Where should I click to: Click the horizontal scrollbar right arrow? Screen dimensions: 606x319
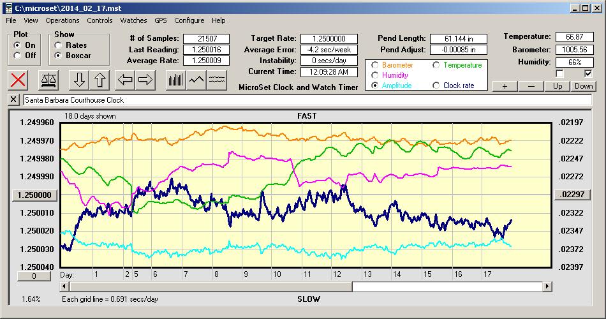[x=547, y=286]
